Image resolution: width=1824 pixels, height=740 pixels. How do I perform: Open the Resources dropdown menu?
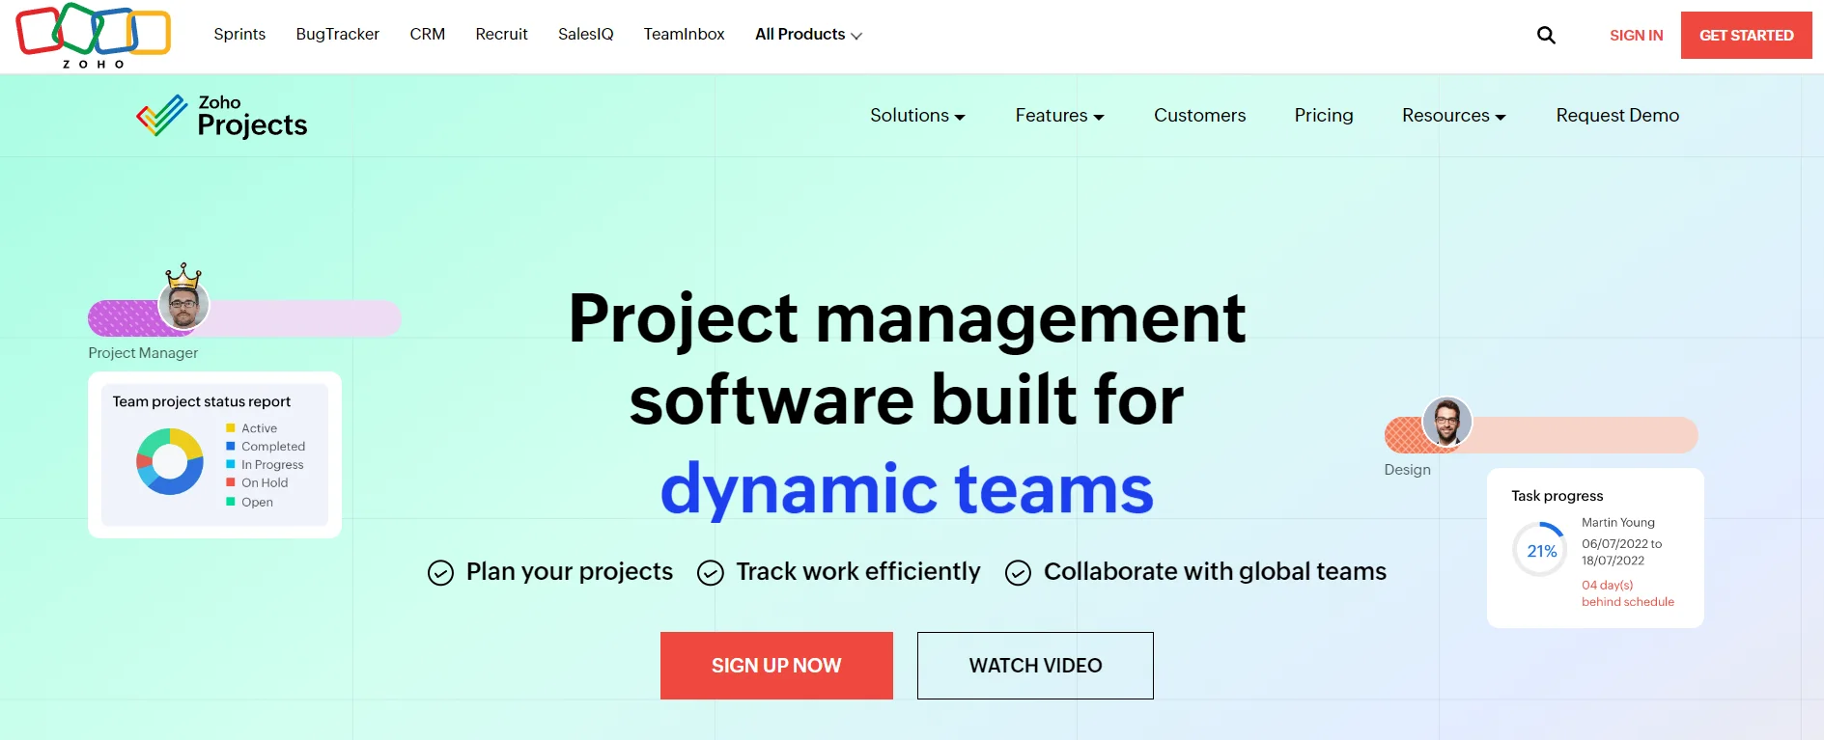tap(1453, 116)
